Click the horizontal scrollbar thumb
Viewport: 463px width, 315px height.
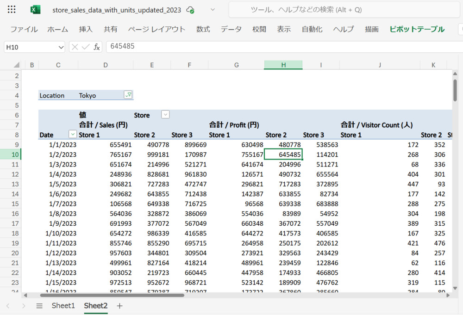[112, 295]
